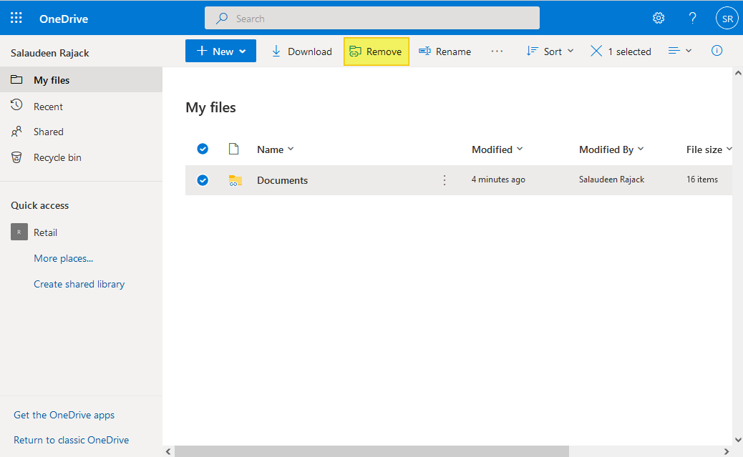This screenshot has width=743, height=457.
Task: Open the Download tool
Action: [x=301, y=51]
